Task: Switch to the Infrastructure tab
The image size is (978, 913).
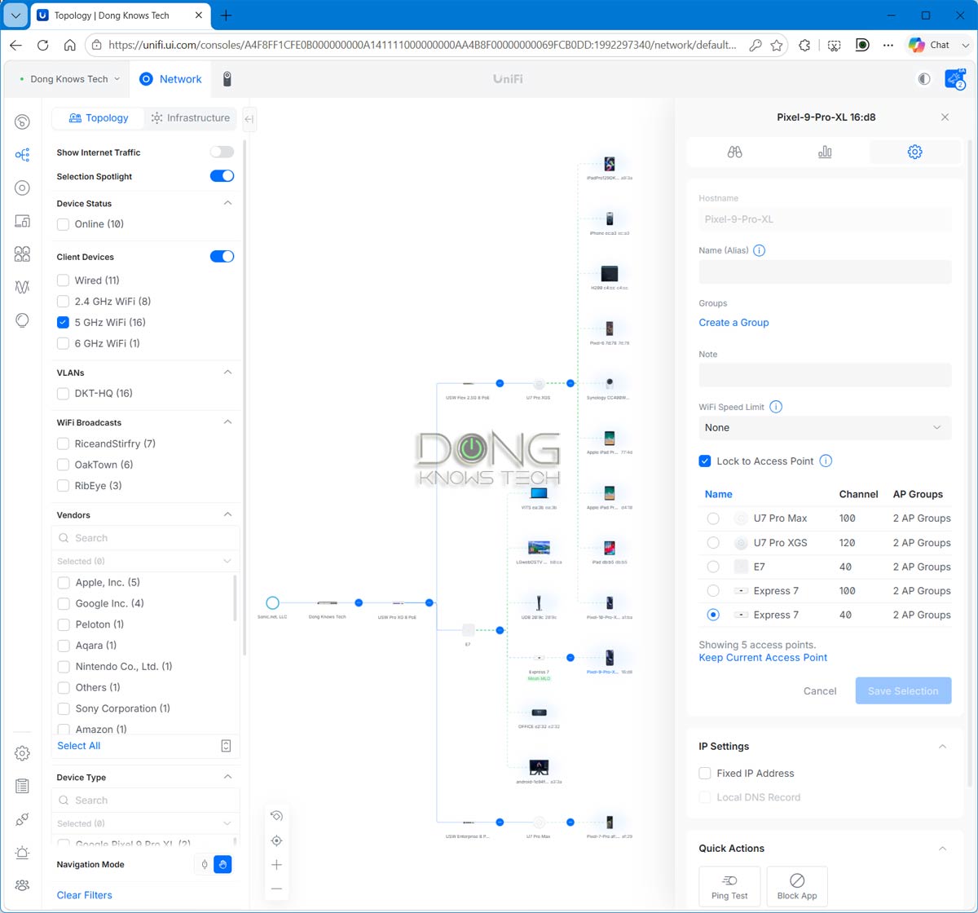Action: point(191,118)
